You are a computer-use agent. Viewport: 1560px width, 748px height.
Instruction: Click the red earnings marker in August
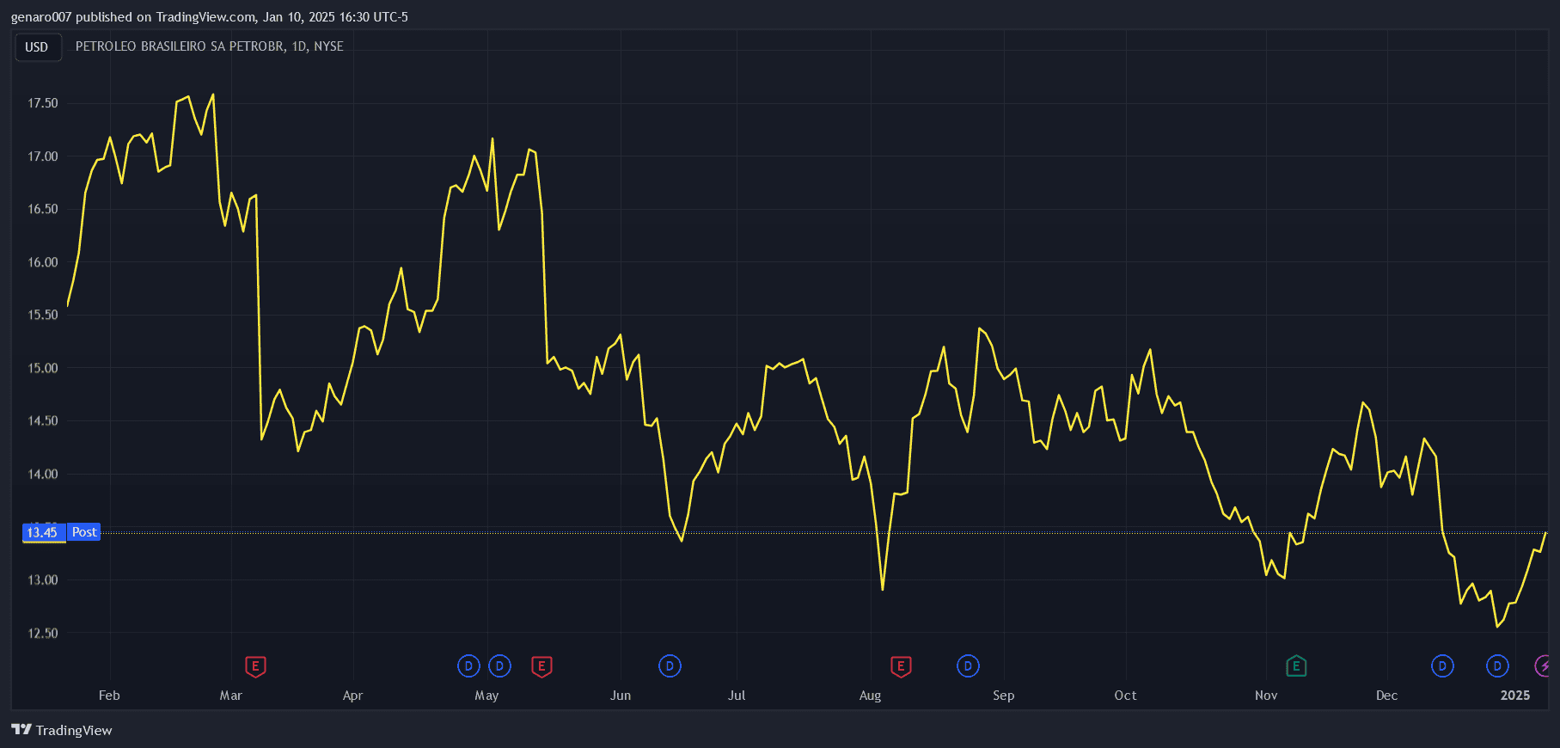click(x=901, y=666)
